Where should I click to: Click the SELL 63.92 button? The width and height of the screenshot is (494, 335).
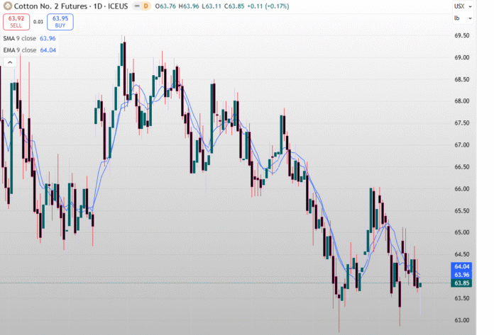tap(16, 22)
